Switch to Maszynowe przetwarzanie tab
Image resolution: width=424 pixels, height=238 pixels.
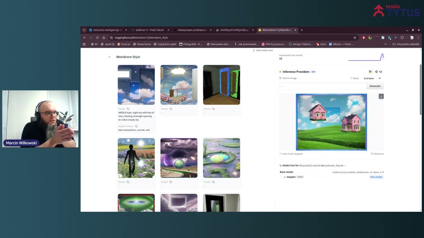pos(191,30)
